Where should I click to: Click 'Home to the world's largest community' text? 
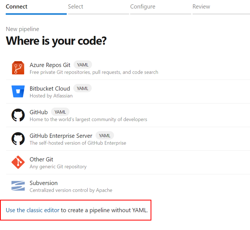pyautogui.click(x=89, y=119)
